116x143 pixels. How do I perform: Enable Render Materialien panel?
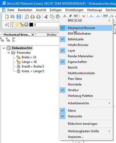click(x=86, y=56)
